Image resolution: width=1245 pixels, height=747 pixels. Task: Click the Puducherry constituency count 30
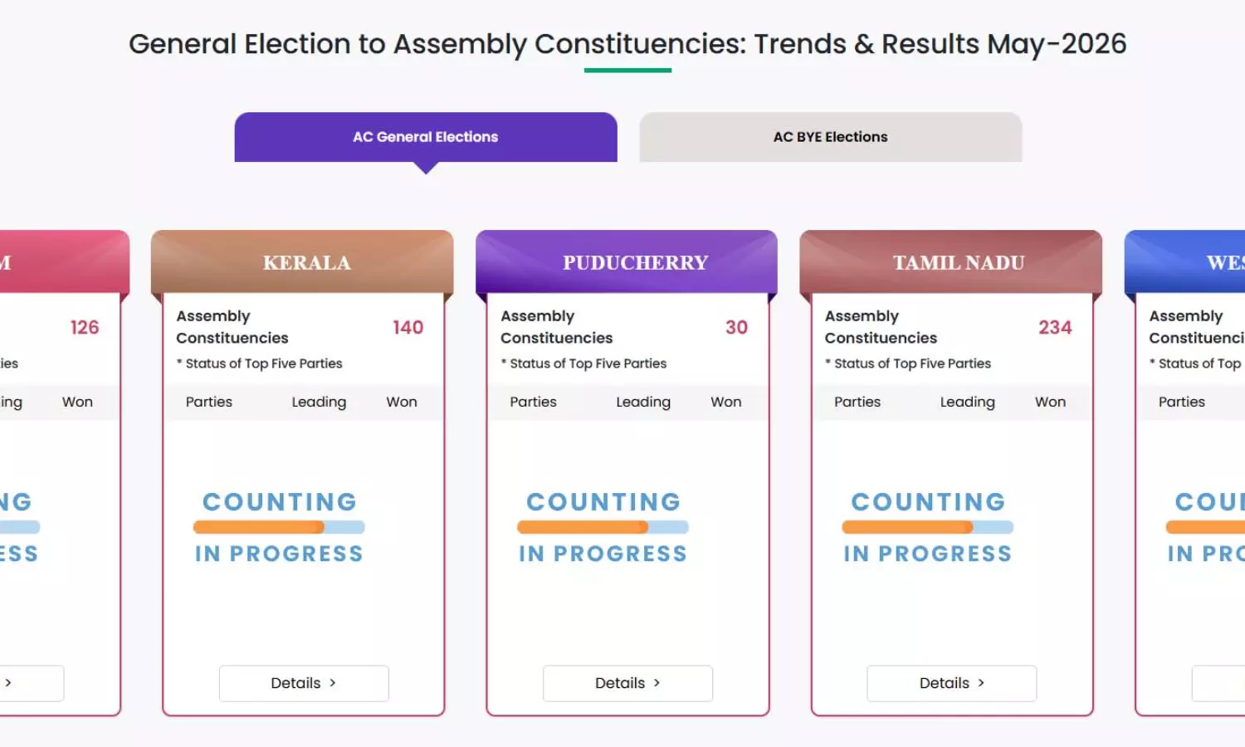737,328
